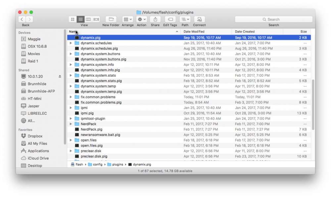331x197 pixels.
Task: Click config folder in path bar
Action: coord(95,164)
